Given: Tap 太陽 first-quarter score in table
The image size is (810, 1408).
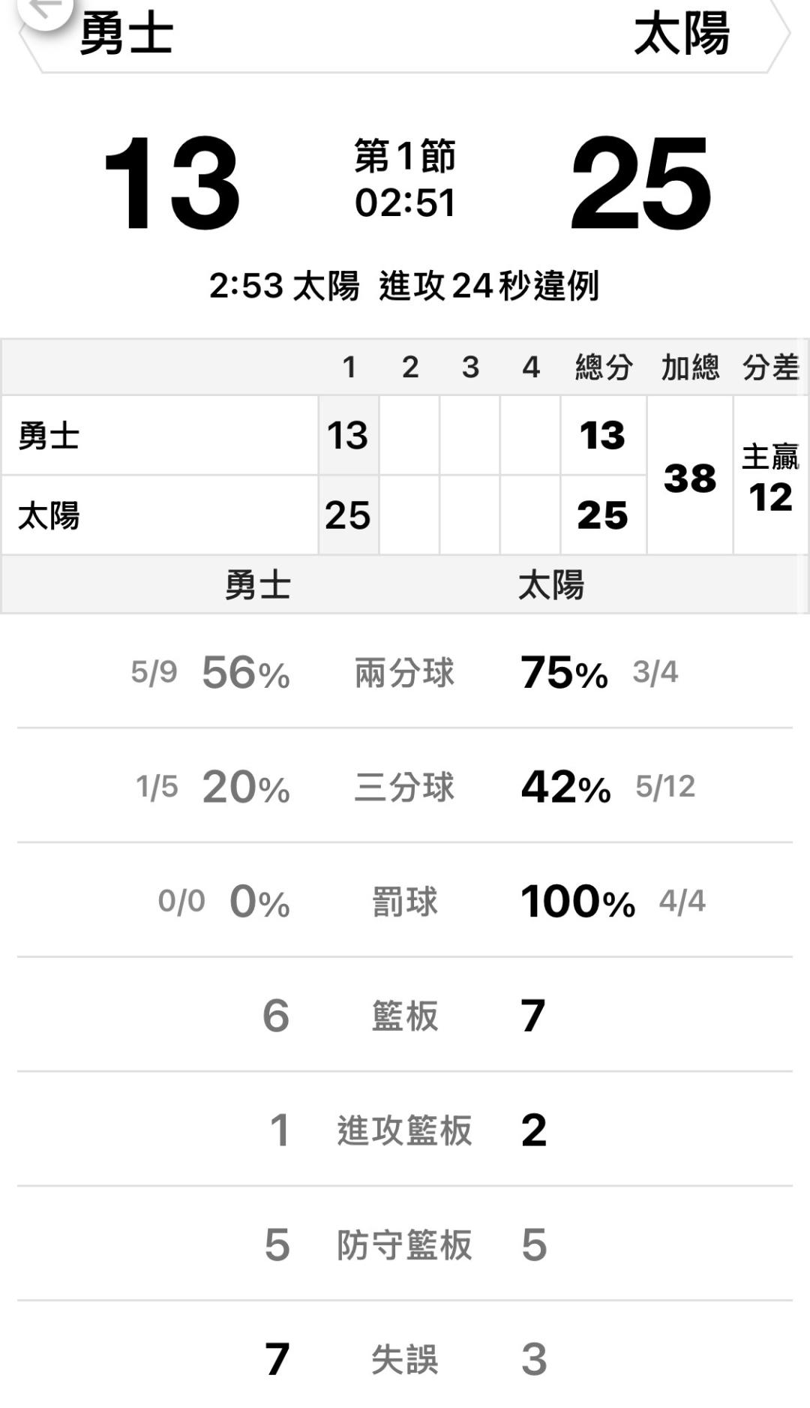Looking at the screenshot, I should 348,515.
